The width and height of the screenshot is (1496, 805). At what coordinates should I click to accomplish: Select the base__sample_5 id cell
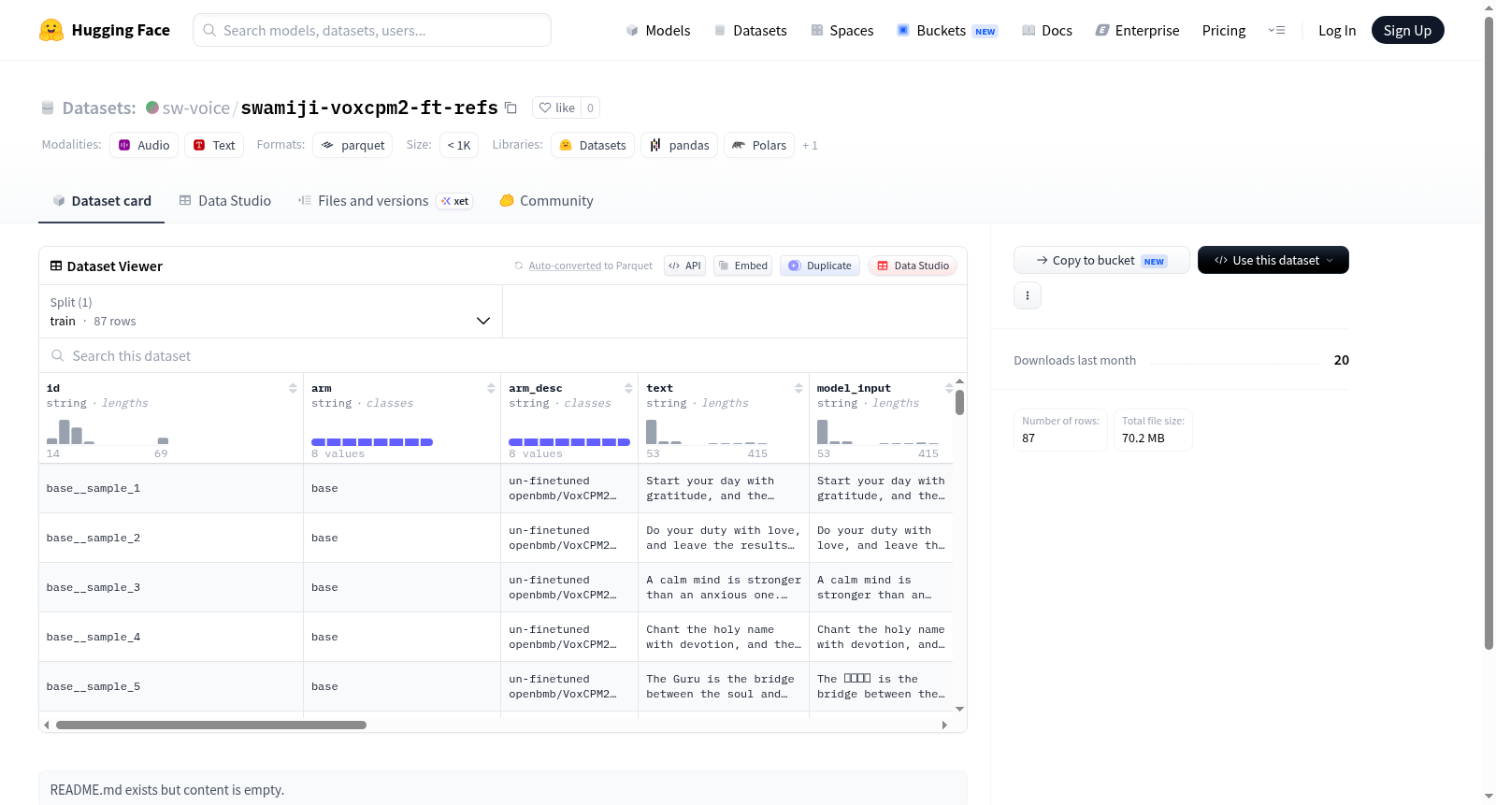click(x=171, y=686)
